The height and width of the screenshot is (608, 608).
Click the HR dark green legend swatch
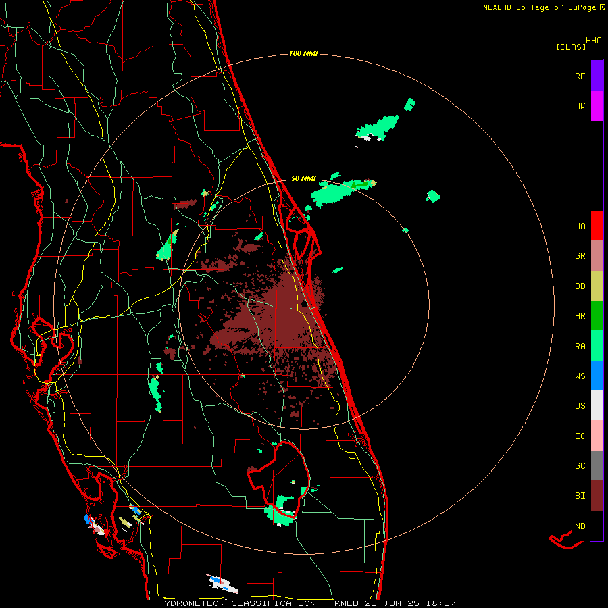coord(597,316)
